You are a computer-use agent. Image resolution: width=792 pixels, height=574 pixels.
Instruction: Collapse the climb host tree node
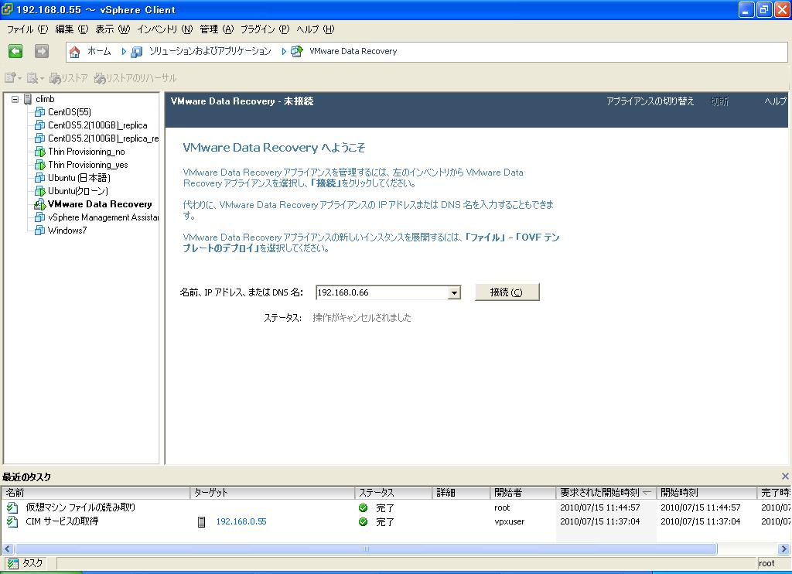[x=15, y=100]
